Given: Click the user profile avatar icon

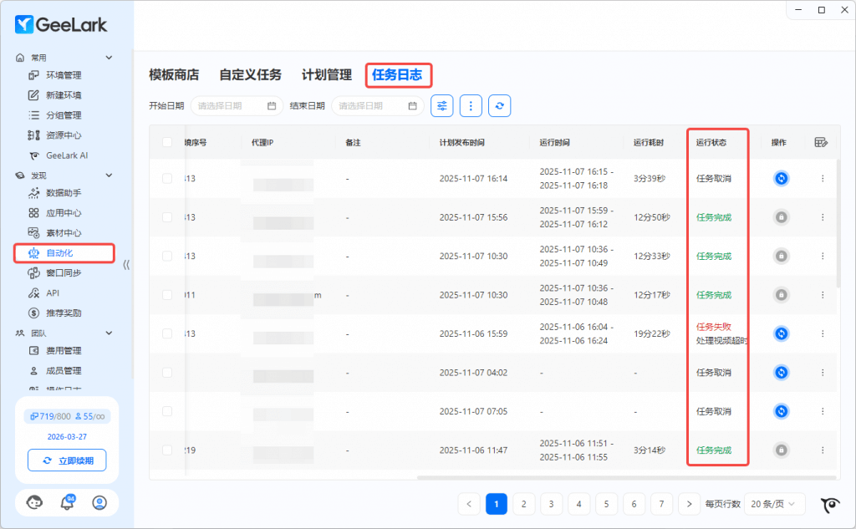Looking at the screenshot, I should click(x=99, y=502).
